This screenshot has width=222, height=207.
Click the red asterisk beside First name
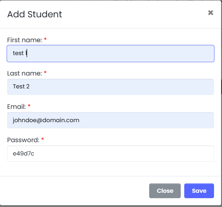pos(45,39)
